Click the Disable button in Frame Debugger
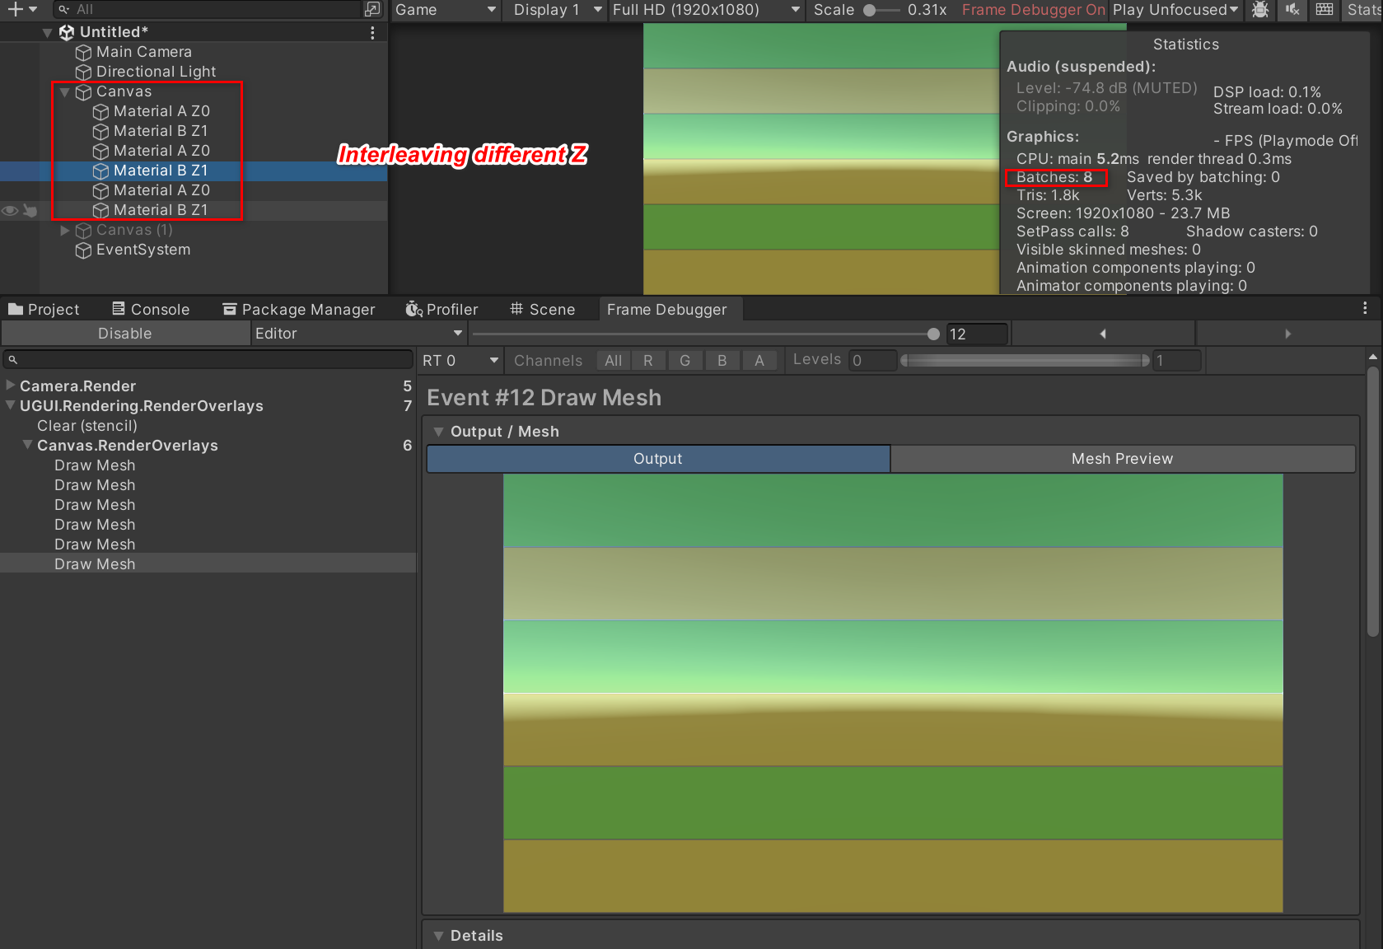1383x949 pixels. coord(124,333)
